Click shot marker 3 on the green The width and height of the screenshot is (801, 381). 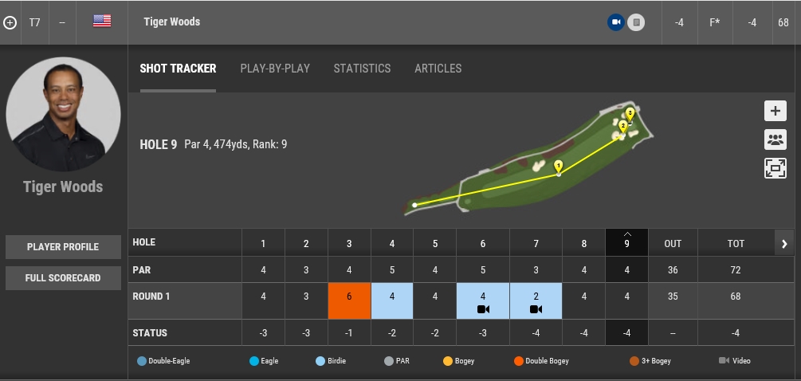[x=630, y=113]
